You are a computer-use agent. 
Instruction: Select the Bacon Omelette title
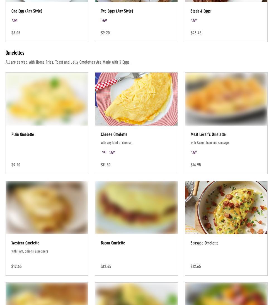click(x=113, y=243)
